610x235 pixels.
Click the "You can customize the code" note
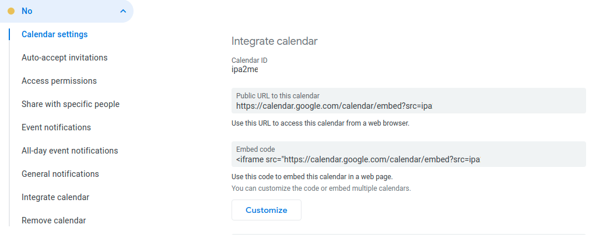click(321, 188)
